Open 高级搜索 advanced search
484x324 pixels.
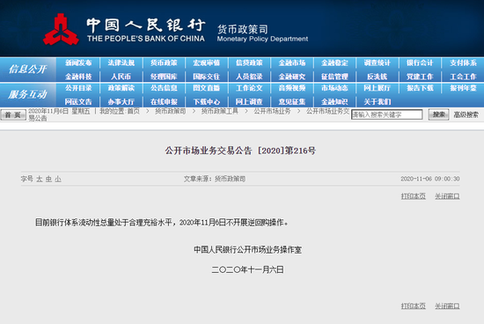(x=466, y=115)
